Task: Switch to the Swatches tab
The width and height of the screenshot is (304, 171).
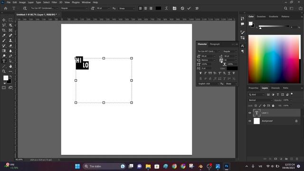Action: 261,17
